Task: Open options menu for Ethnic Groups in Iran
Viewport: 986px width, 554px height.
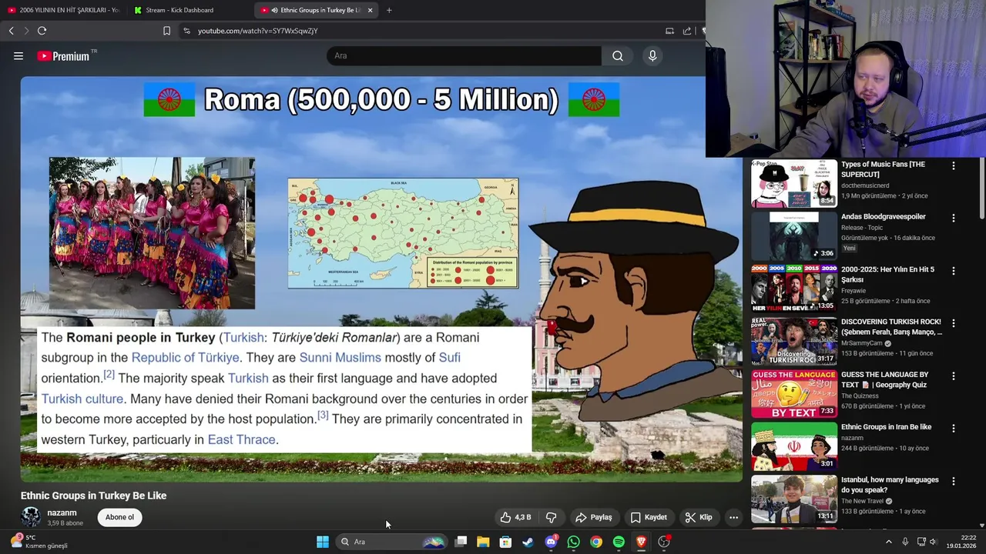Action: (953, 429)
